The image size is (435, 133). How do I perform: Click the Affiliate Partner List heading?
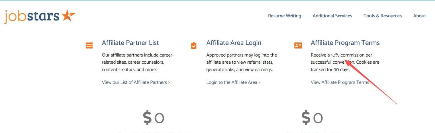(130, 43)
